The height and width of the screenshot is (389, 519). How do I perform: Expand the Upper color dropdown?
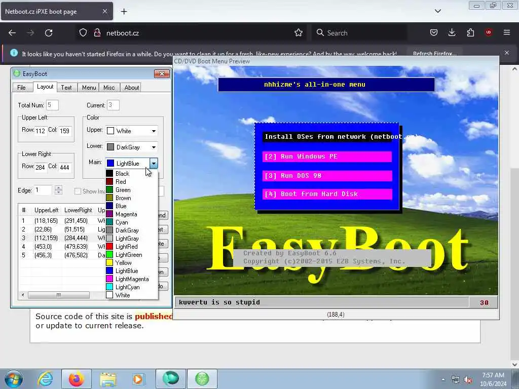coord(154,131)
